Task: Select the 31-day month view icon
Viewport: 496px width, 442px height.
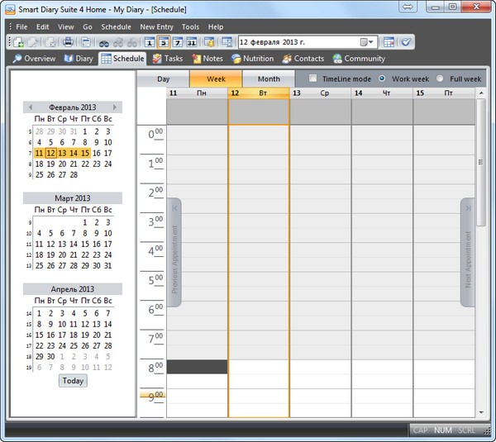Action: click(191, 42)
